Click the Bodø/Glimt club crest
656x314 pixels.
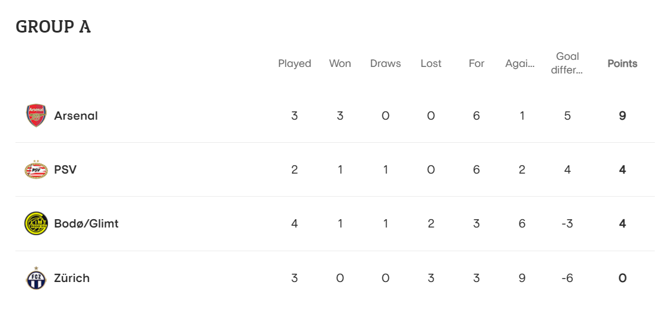coord(36,223)
